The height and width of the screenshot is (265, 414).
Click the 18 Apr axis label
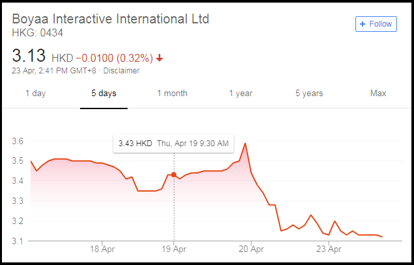[102, 249]
